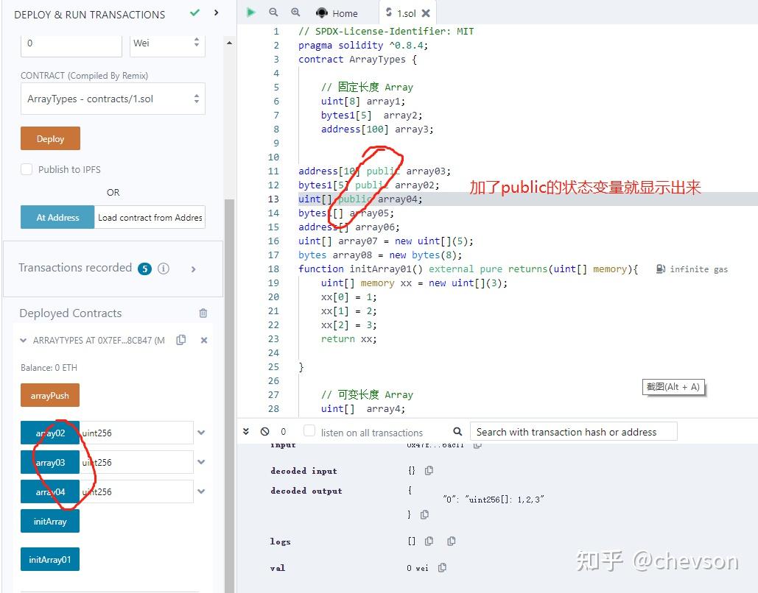Collapse the terminal with double chevron
The image size is (758, 593).
tap(246, 431)
